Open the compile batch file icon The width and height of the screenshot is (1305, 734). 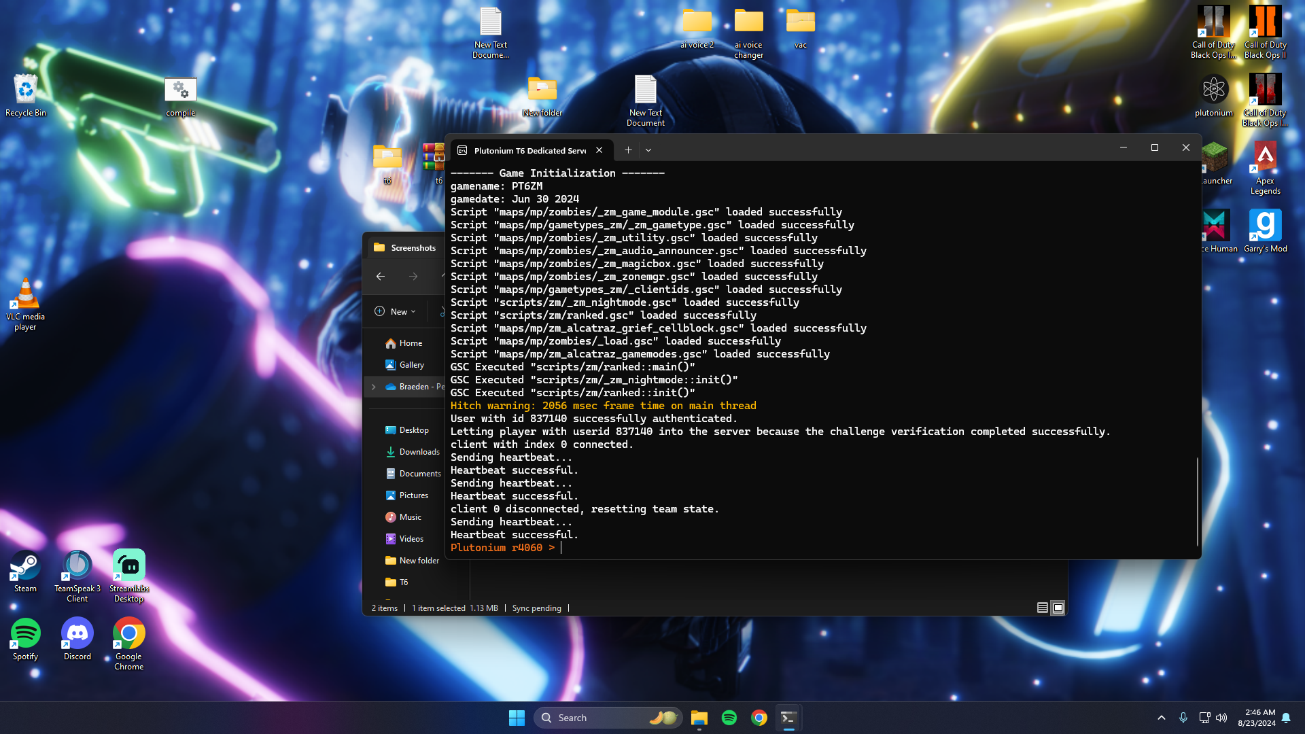(180, 95)
